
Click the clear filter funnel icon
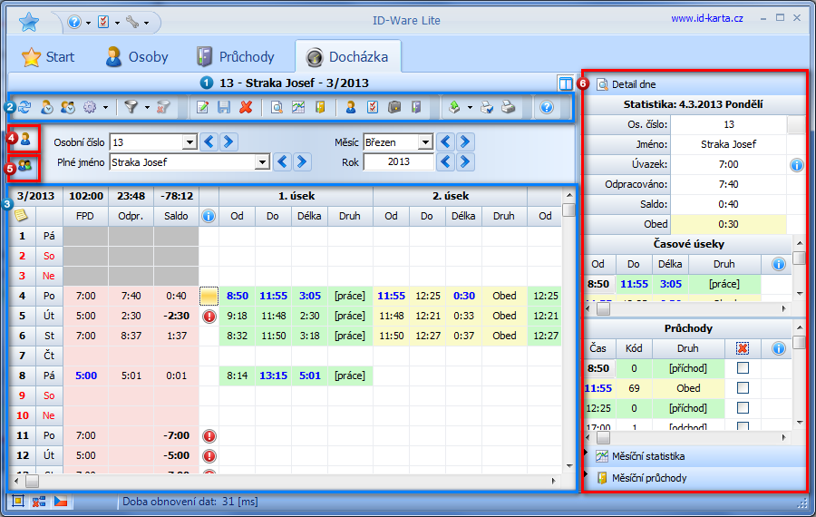[x=163, y=107]
